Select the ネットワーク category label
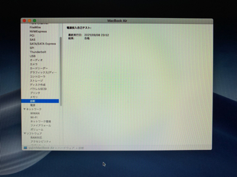 [34, 109]
